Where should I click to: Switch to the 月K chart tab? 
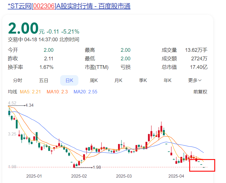118,80
